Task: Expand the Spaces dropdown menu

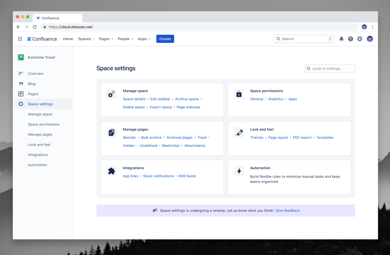Action: click(x=86, y=39)
